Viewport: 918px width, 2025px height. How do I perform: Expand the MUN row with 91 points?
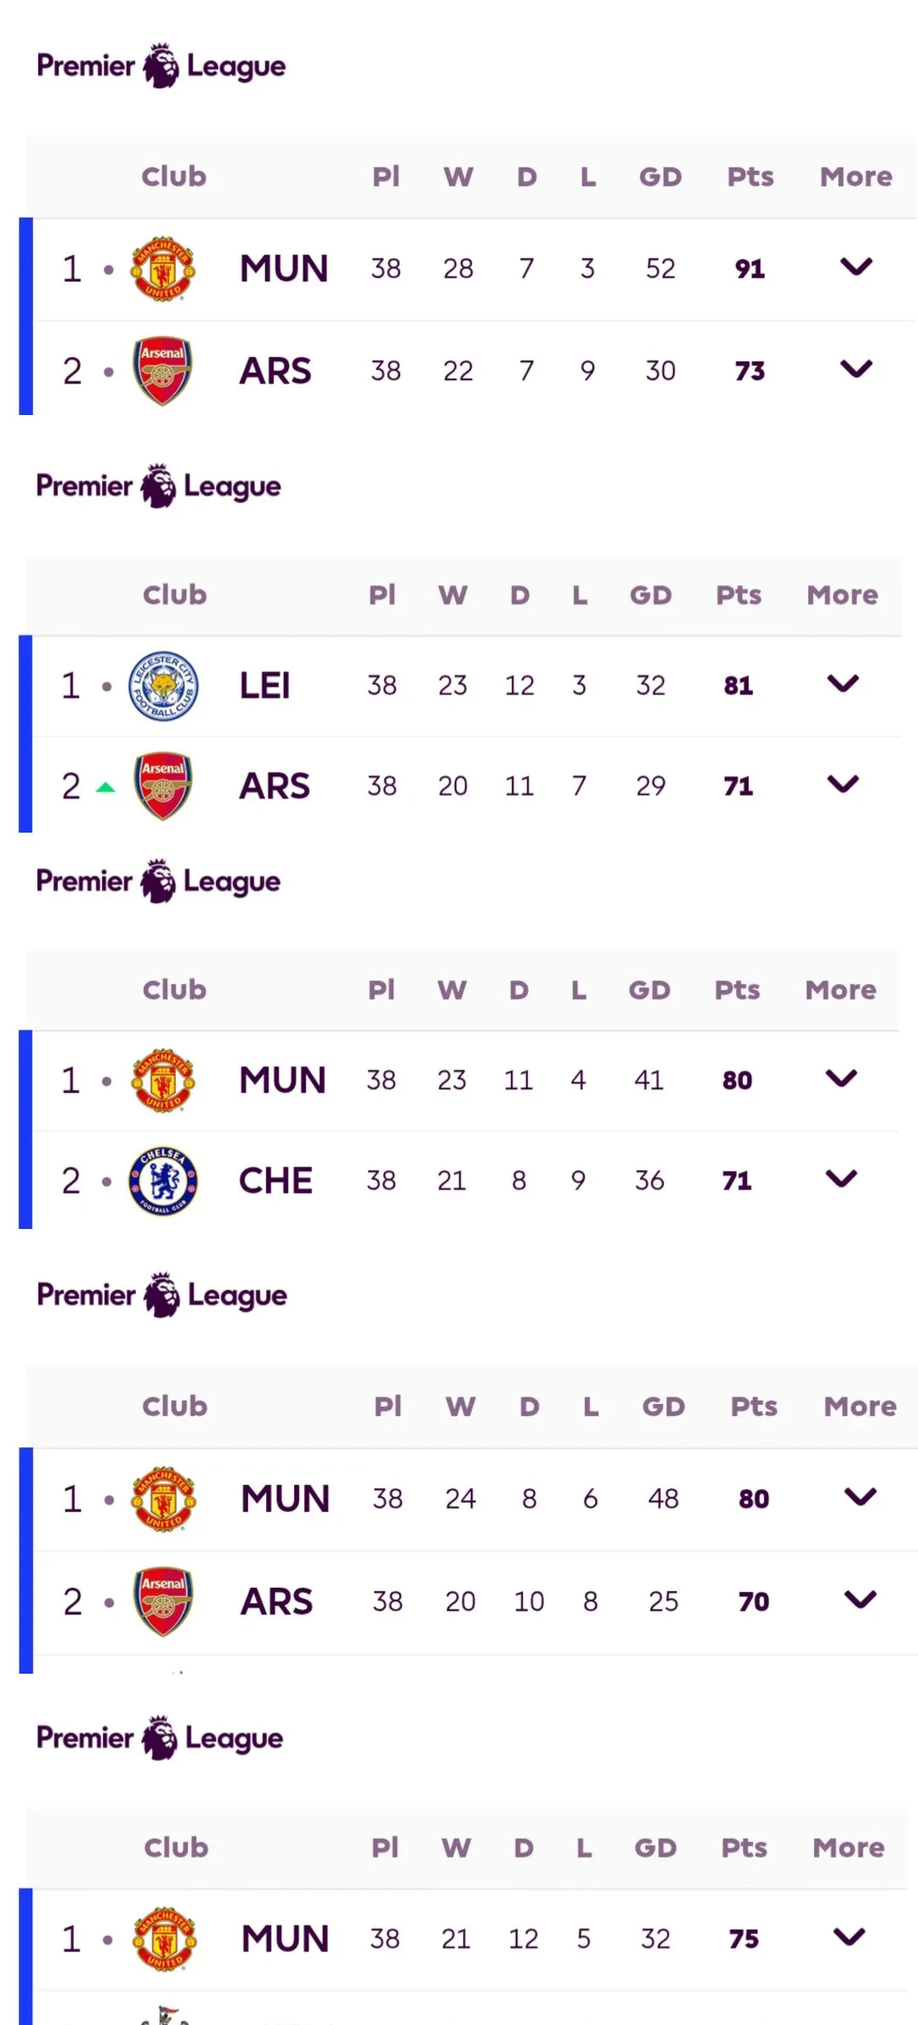[856, 267]
